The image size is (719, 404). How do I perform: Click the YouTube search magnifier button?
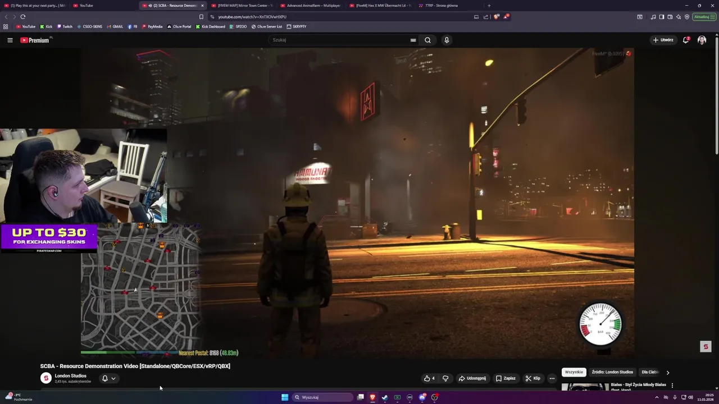[x=427, y=40]
